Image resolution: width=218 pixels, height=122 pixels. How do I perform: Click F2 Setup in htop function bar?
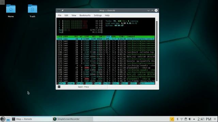click(70, 83)
